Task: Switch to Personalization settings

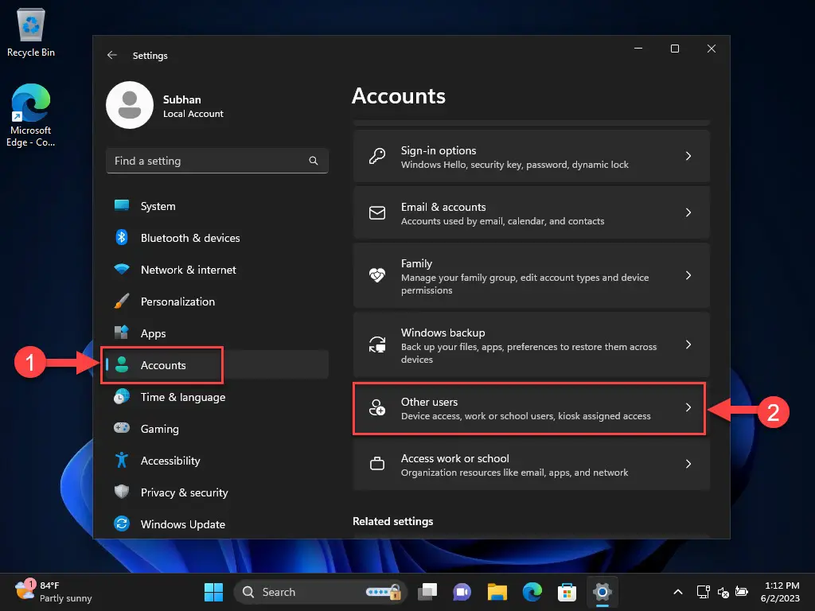Action: 216,301
